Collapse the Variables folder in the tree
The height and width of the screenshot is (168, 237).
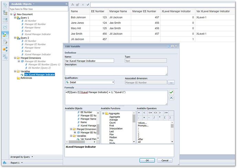tap(15, 71)
